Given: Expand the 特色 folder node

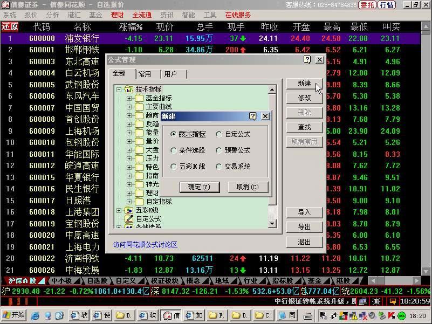Looking at the screenshot, I should pyautogui.click(x=129, y=167).
